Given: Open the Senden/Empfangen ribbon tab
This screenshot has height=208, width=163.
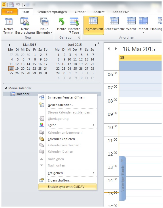Looking at the screenshot, I should [52, 12].
